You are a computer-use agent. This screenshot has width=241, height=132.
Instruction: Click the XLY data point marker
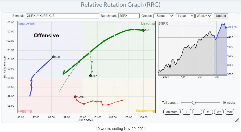143,30
